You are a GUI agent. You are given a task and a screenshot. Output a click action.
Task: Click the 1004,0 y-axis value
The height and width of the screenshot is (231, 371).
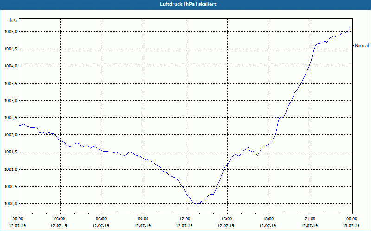(x=11, y=66)
